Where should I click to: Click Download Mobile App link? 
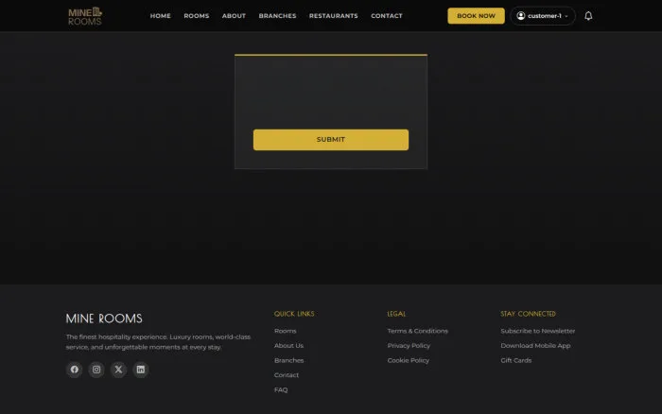coord(535,346)
